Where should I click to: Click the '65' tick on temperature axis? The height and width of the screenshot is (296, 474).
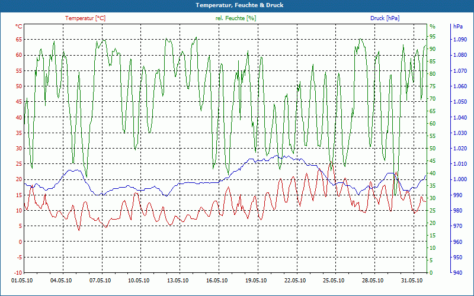tap(19, 39)
